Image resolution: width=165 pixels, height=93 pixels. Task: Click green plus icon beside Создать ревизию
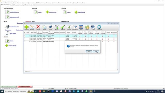click(x=7, y=45)
